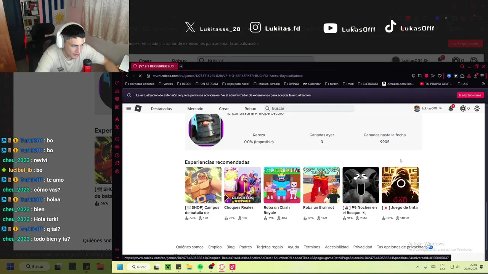Viewport: 488px width, 274px height.
Task: Open the Ayuda footer link
Action: 293,247
